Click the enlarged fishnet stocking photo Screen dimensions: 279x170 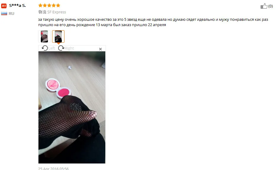point(72,107)
